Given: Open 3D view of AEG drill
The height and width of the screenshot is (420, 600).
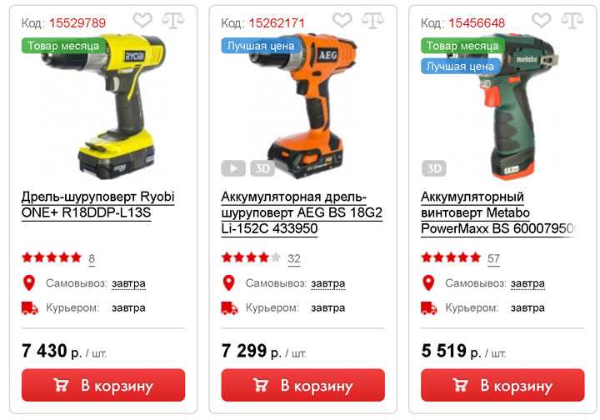Looking at the screenshot, I should [262, 168].
